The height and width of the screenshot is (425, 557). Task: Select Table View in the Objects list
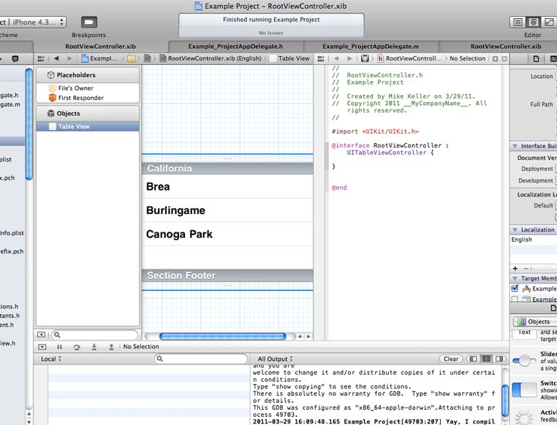(x=88, y=126)
